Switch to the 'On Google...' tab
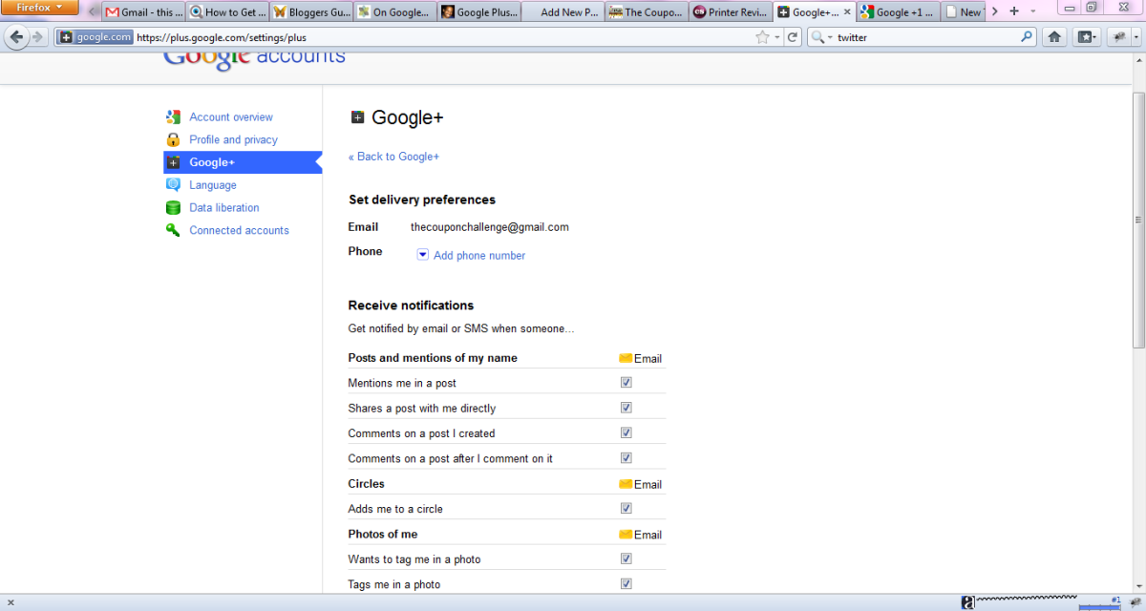This screenshot has width=1146, height=611. (x=394, y=12)
